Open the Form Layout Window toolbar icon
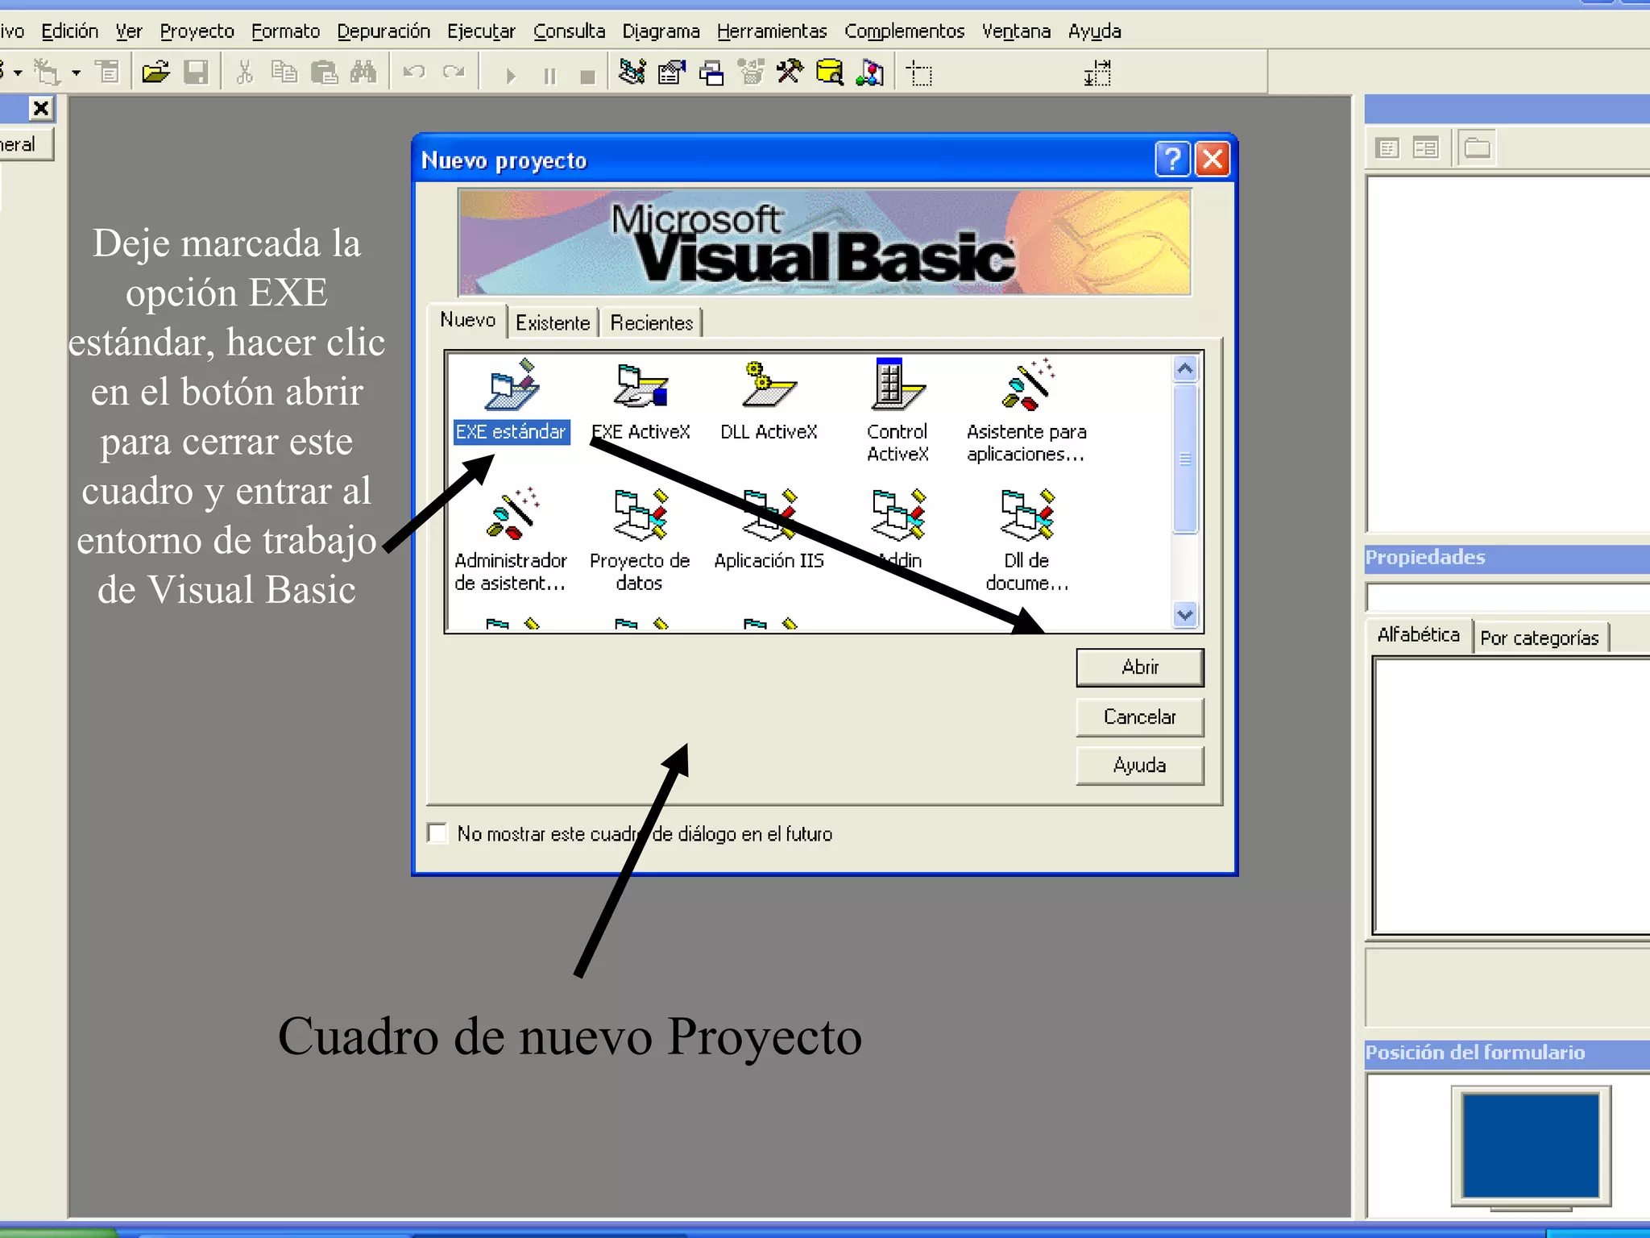The image size is (1650, 1238). click(x=711, y=73)
